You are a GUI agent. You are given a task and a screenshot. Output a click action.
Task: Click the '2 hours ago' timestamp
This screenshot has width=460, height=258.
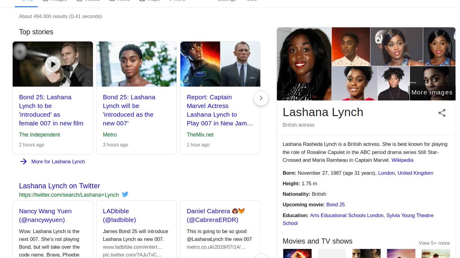31,145
